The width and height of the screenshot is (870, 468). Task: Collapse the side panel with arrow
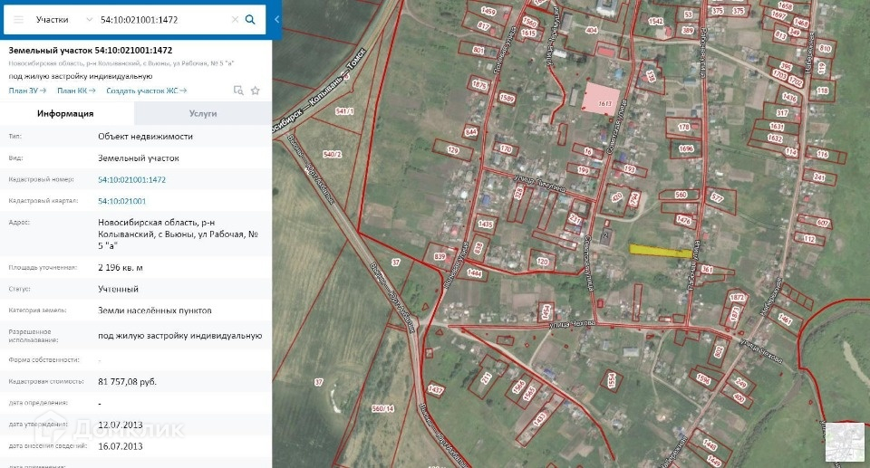[x=276, y=19]
